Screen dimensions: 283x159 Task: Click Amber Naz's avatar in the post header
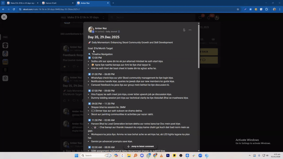coord(91,30)
